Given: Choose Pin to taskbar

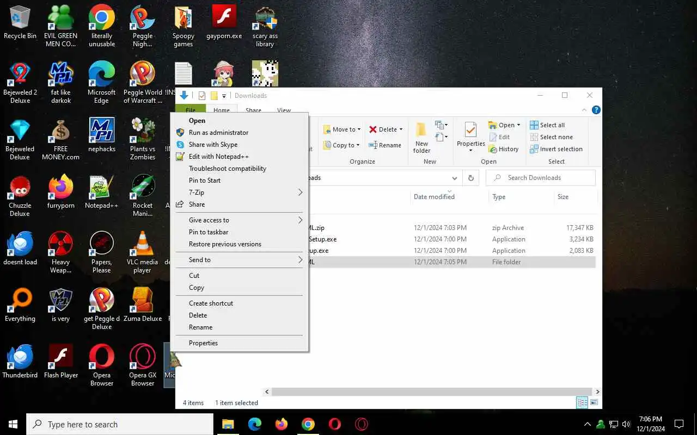Looking at the screenshot, I should [x=239, y=232].
